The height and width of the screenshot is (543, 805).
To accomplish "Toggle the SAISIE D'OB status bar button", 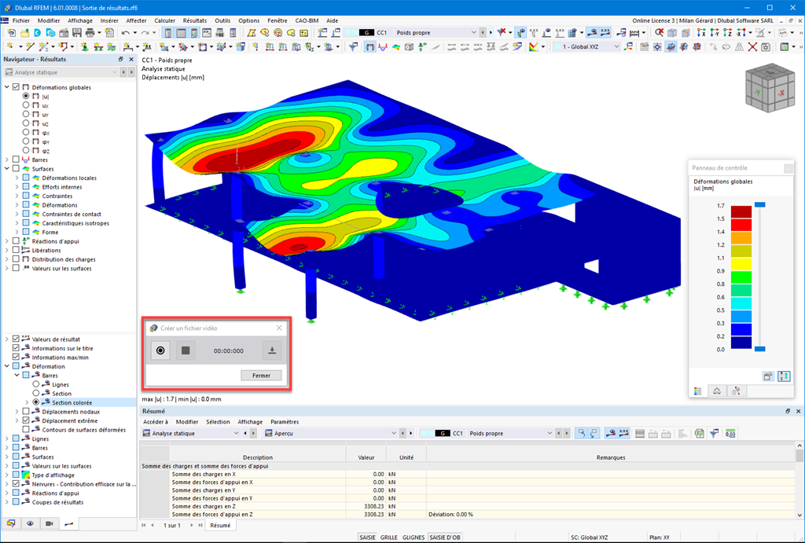I will (445, 537).
